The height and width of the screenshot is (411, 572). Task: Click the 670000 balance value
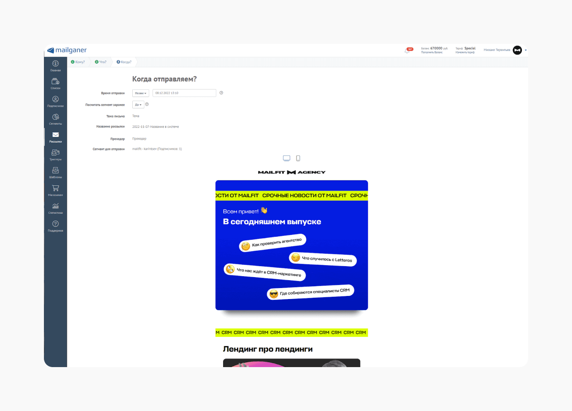436,48
